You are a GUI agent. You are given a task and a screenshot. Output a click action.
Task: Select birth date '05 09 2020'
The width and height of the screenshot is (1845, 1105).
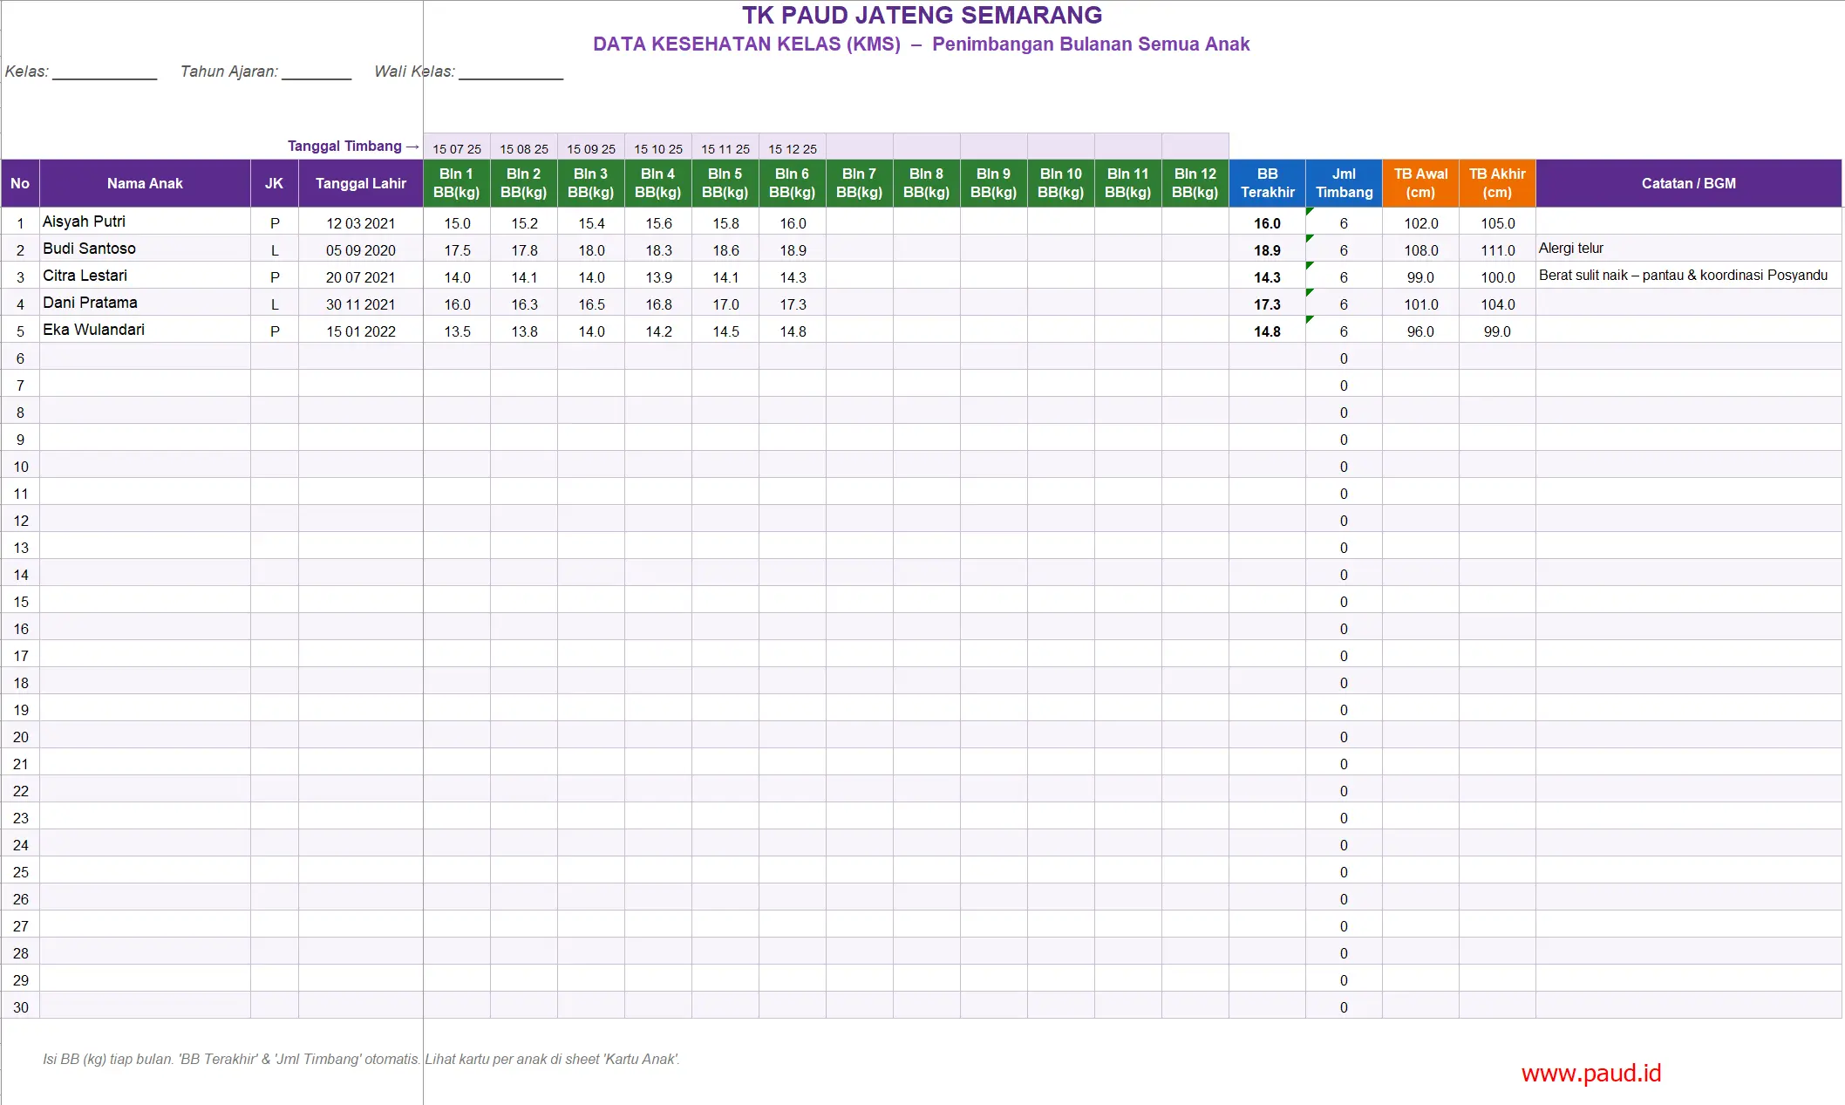click(x=361, y=249)
